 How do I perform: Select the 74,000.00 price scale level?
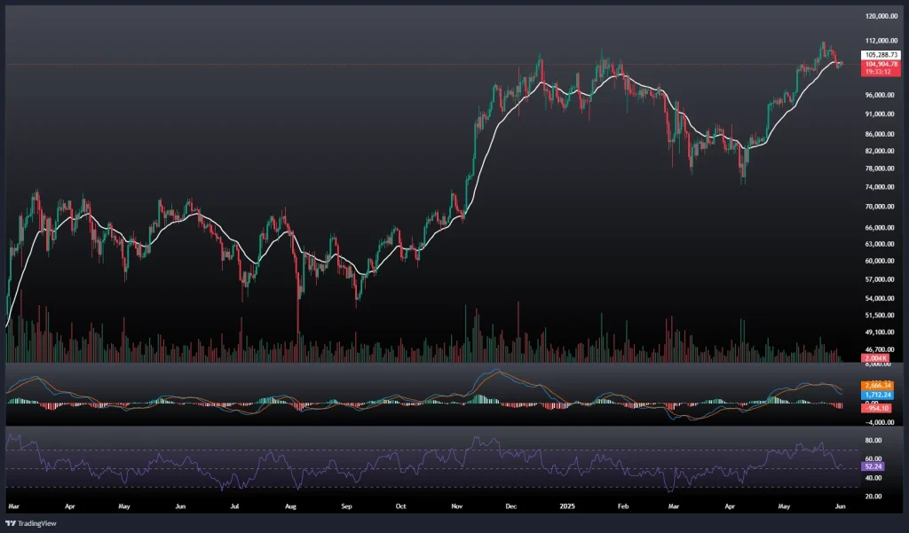pyautogui.click(x=881, y=188)
